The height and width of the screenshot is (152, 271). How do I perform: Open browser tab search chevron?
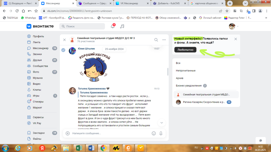click(x=245, y=3)
